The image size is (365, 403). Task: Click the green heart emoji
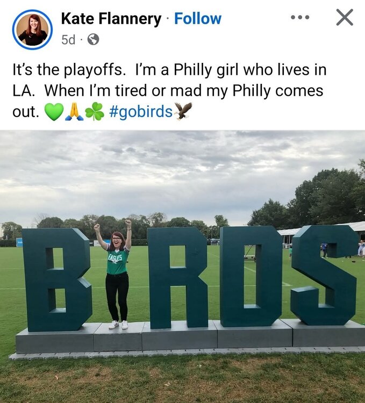[54, 112]
